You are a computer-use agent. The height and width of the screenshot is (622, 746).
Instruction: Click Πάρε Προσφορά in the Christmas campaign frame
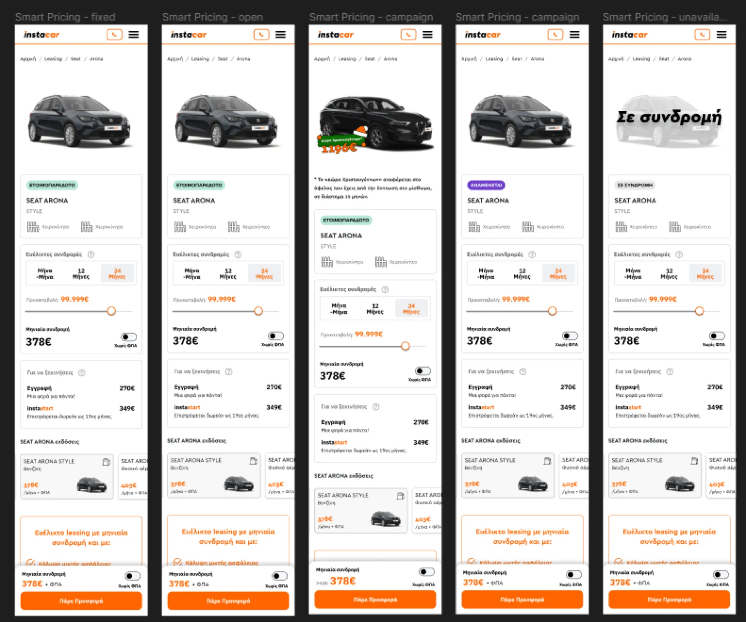tap(375, 600)
